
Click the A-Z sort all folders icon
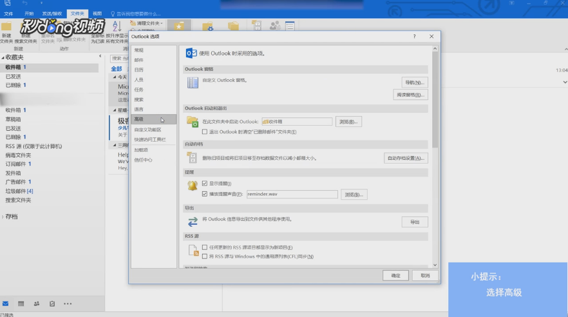pos(117,26)
